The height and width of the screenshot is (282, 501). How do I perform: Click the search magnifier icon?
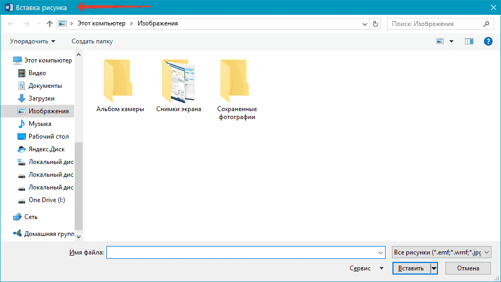click(x=486, y=24)
